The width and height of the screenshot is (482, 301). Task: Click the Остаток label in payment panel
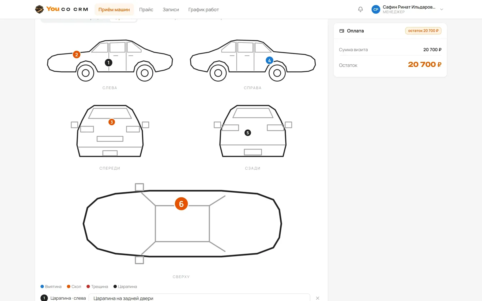pyautogui.click(x=348, y=65)
